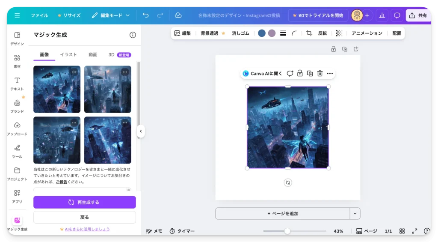Redo the last action
Viewport: 438px width, 242px height.
(x=160, y=15)
